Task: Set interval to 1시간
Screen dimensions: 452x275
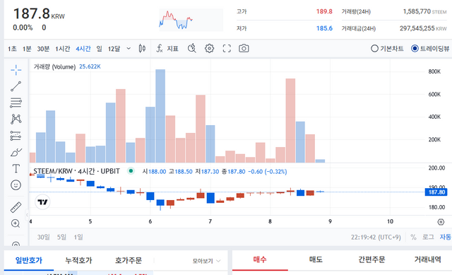Action: click(63, 49)
